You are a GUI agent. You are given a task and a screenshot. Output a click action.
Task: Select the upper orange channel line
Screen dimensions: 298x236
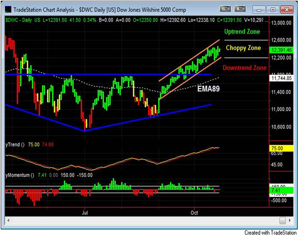(189, 61)
